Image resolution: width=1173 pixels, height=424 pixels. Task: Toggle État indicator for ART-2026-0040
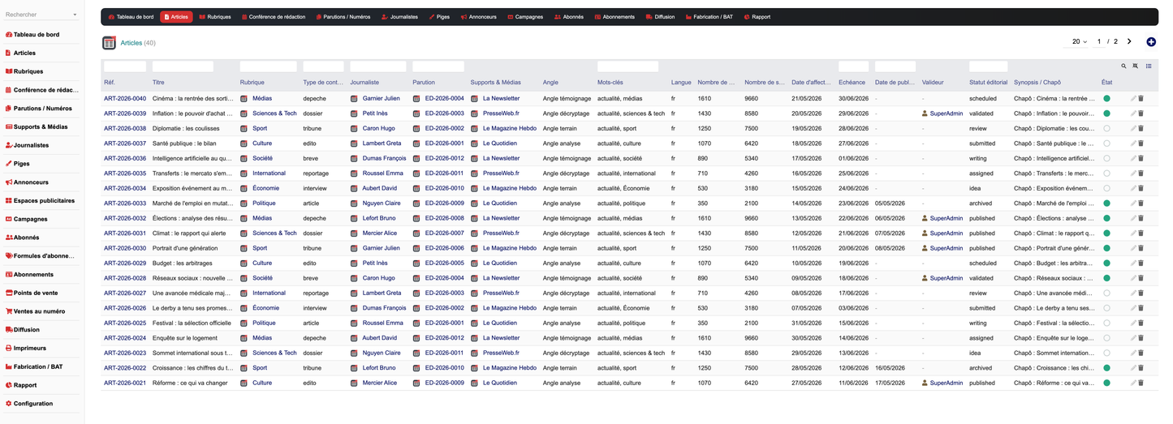coord(1106,98)
